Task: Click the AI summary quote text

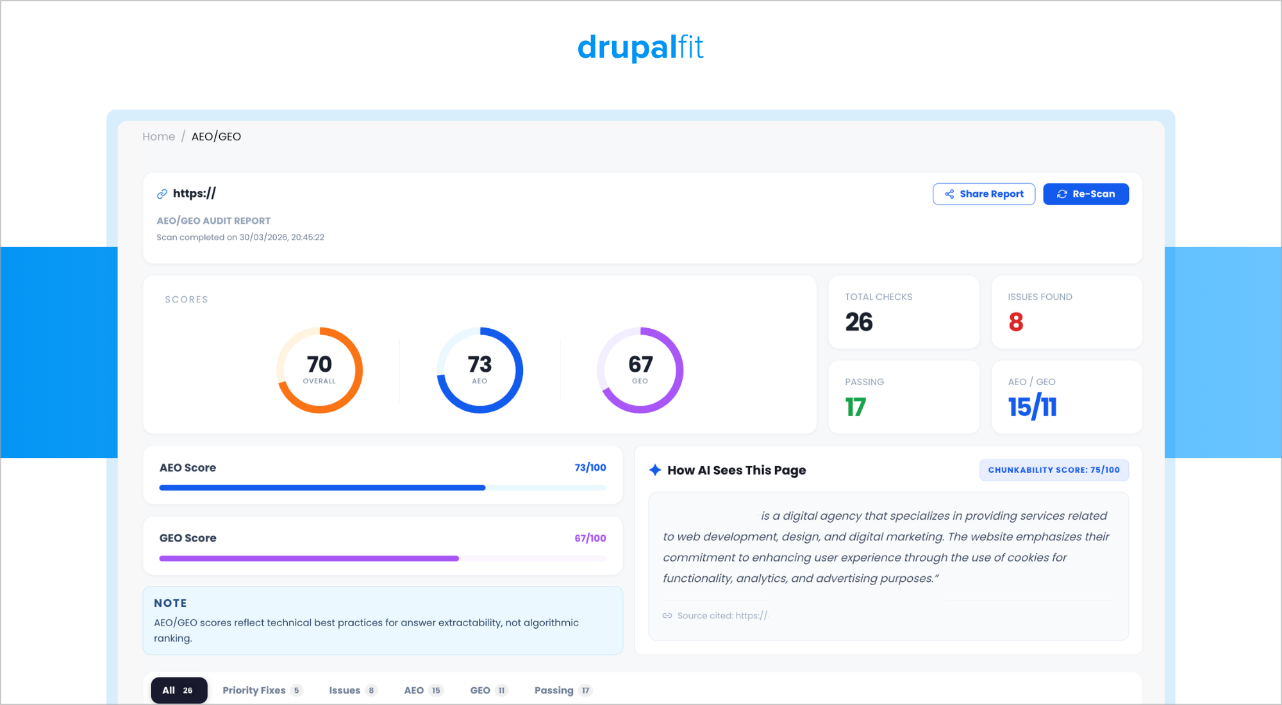Action: coord(886,547)
